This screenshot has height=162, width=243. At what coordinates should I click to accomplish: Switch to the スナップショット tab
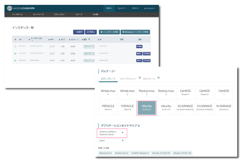[x=128, y=78]
